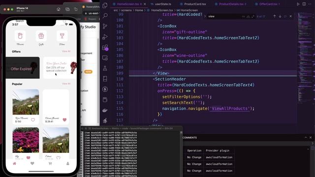Open the editor More Actions ellipsis menu
The image size is (315, 177).
click(310, 4)
